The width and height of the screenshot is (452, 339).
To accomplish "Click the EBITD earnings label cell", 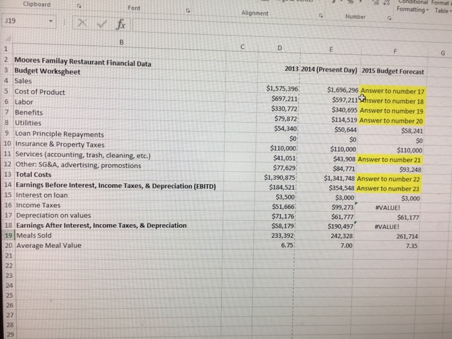I will pos(116,186).
